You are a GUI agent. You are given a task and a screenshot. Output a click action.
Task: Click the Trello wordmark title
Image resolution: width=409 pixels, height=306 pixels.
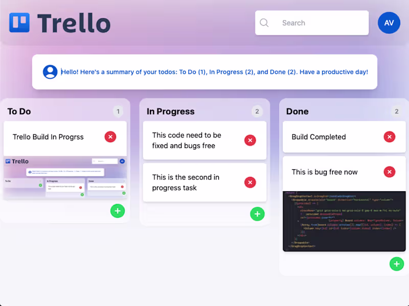coord(74,23)
